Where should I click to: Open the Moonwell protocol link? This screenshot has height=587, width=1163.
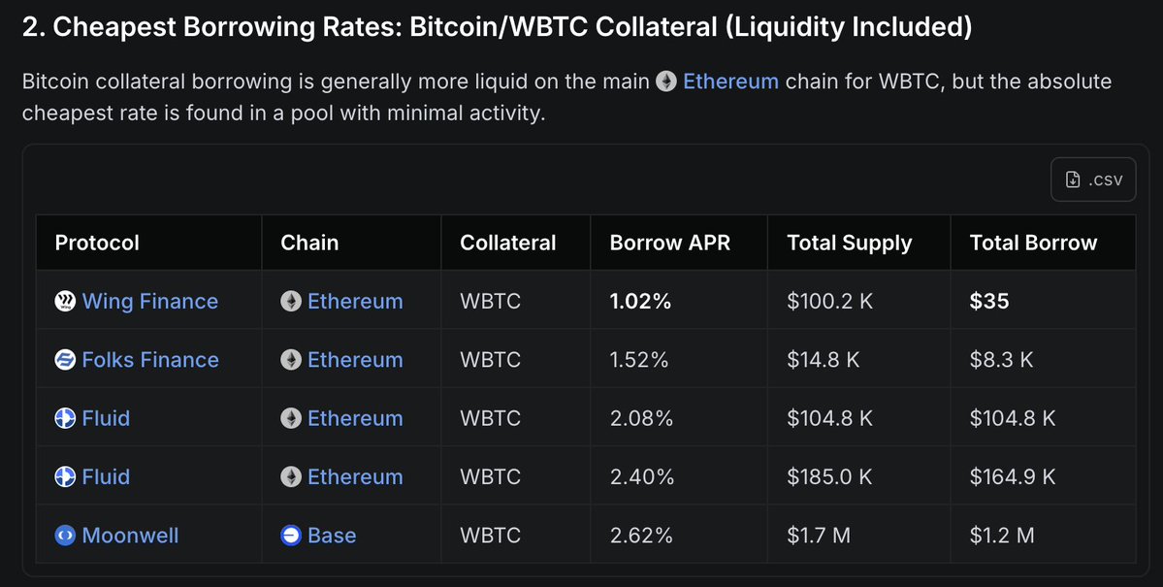[x=130, y=536]
